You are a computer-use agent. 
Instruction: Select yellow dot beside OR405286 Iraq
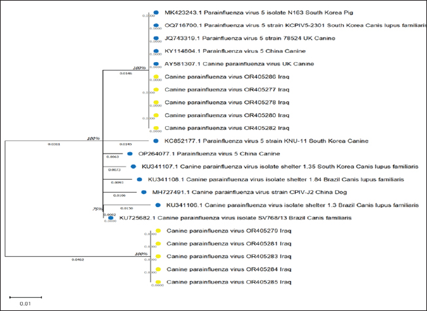click(156, 77)
